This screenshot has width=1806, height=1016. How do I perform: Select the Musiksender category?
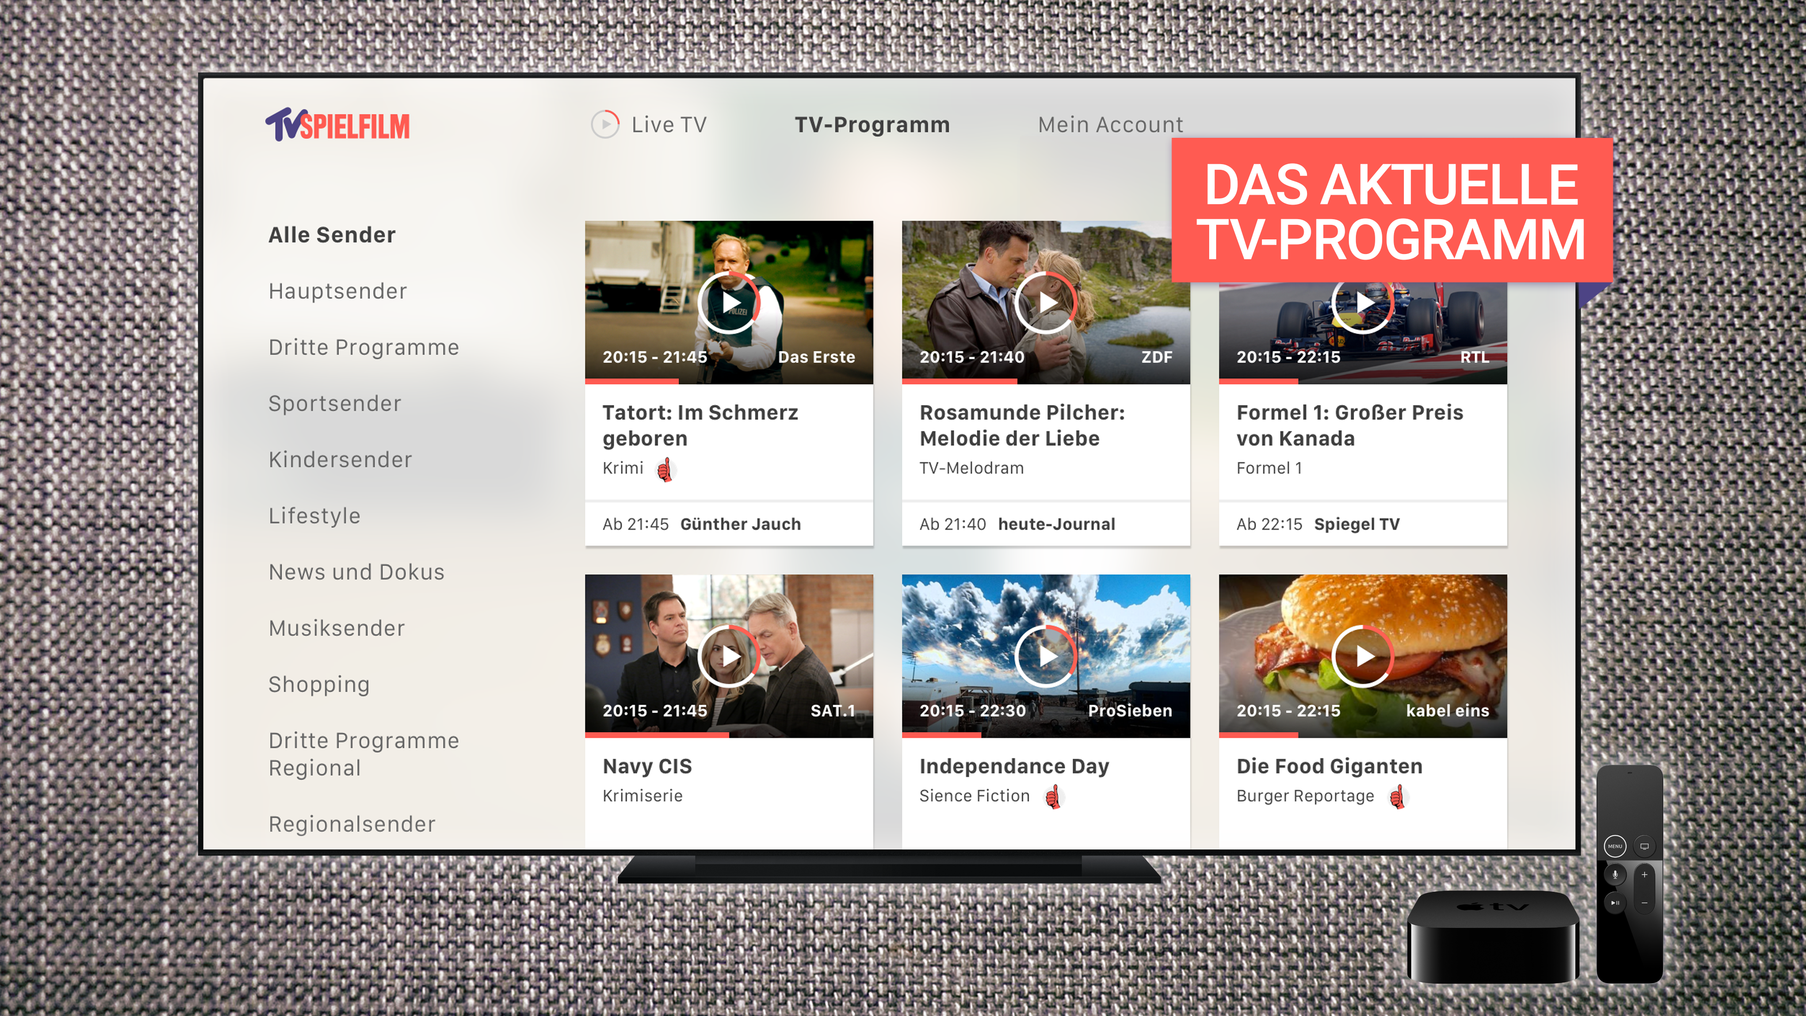pyautogui.click(x=337, y=627)
